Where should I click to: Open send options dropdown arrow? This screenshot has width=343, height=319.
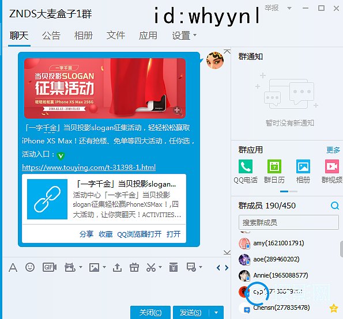216,313
